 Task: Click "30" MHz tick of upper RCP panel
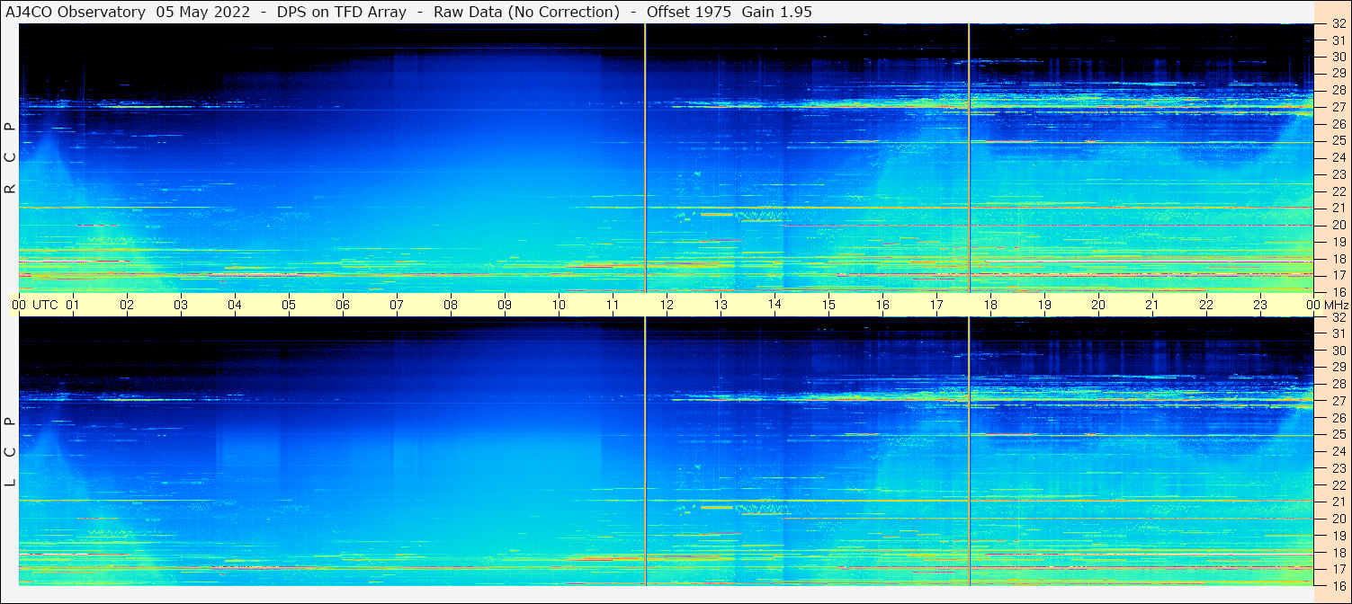click(1338, 58)
